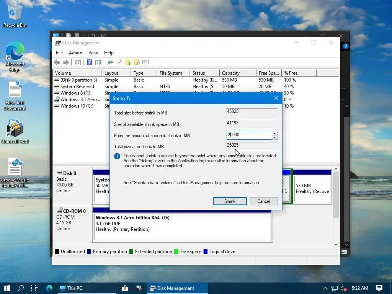Select the 530 MB recovery partition block

tap(312, 186)
